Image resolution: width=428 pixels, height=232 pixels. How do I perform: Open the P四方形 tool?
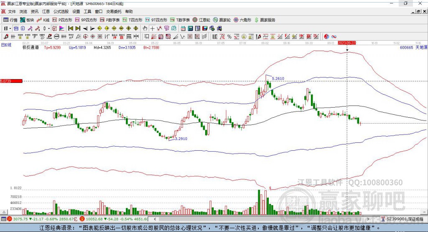(x=62, y=20)
